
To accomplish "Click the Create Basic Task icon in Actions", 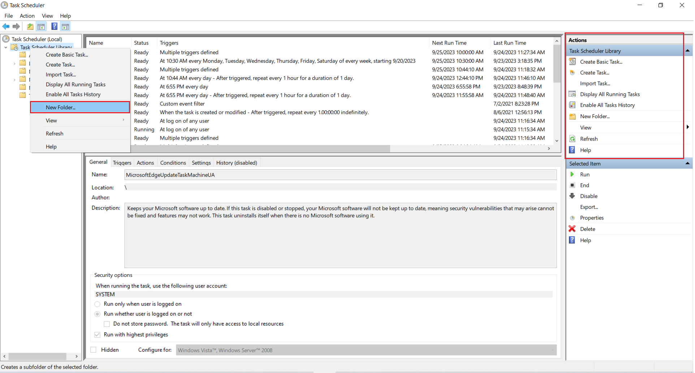I will click(x=573, y=62).
